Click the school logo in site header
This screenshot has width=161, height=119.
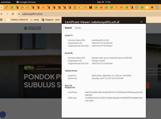tap(33, 28)
